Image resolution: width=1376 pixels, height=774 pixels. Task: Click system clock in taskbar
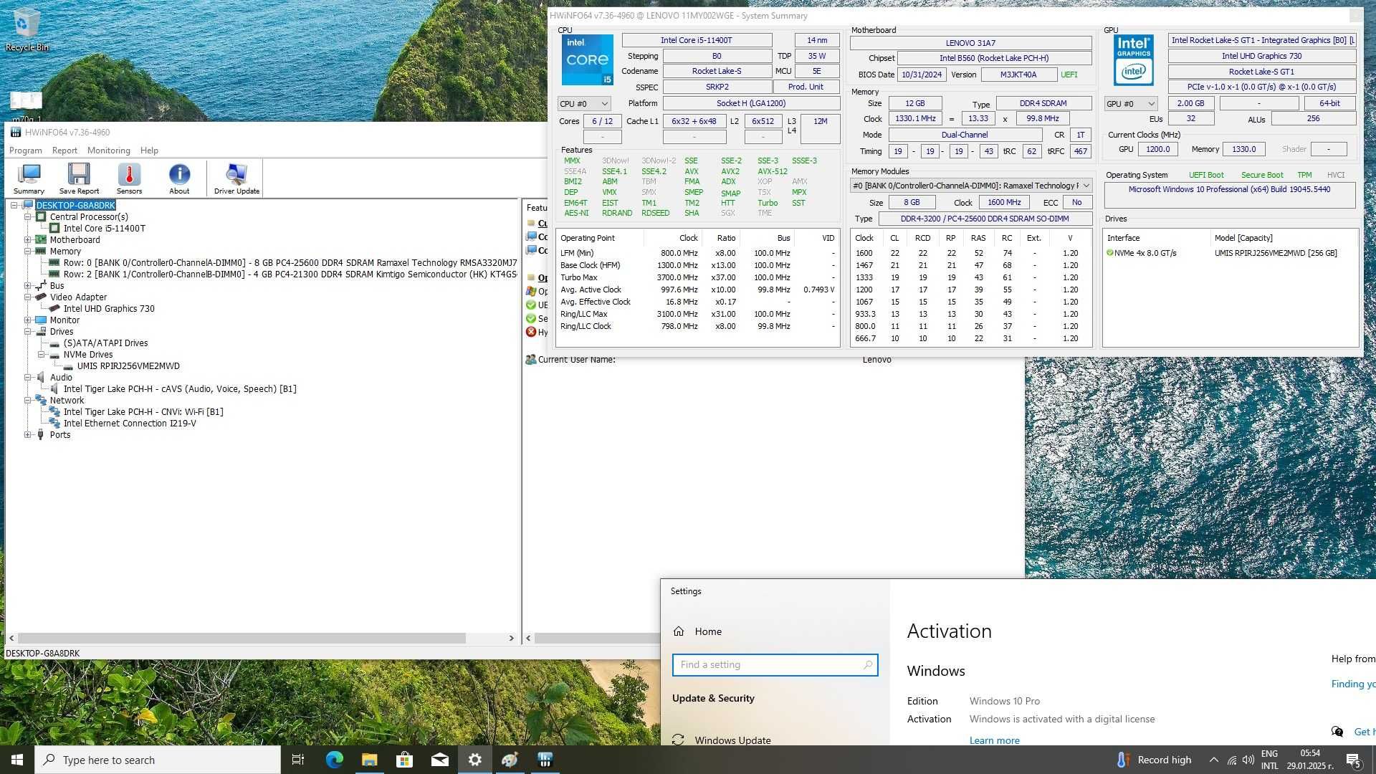pos(1309,760)
